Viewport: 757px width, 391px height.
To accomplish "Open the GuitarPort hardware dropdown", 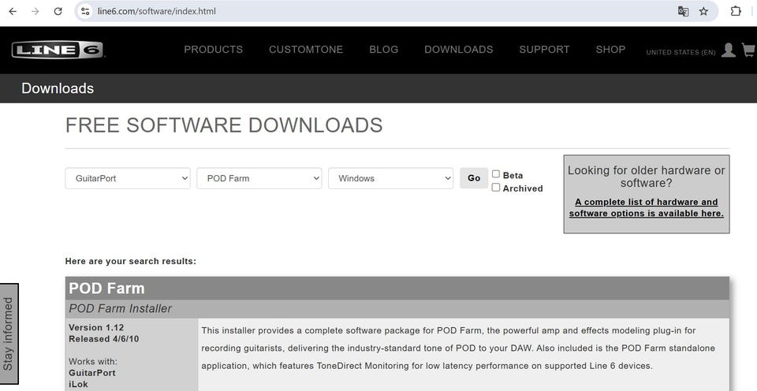I will coord(128,178).
